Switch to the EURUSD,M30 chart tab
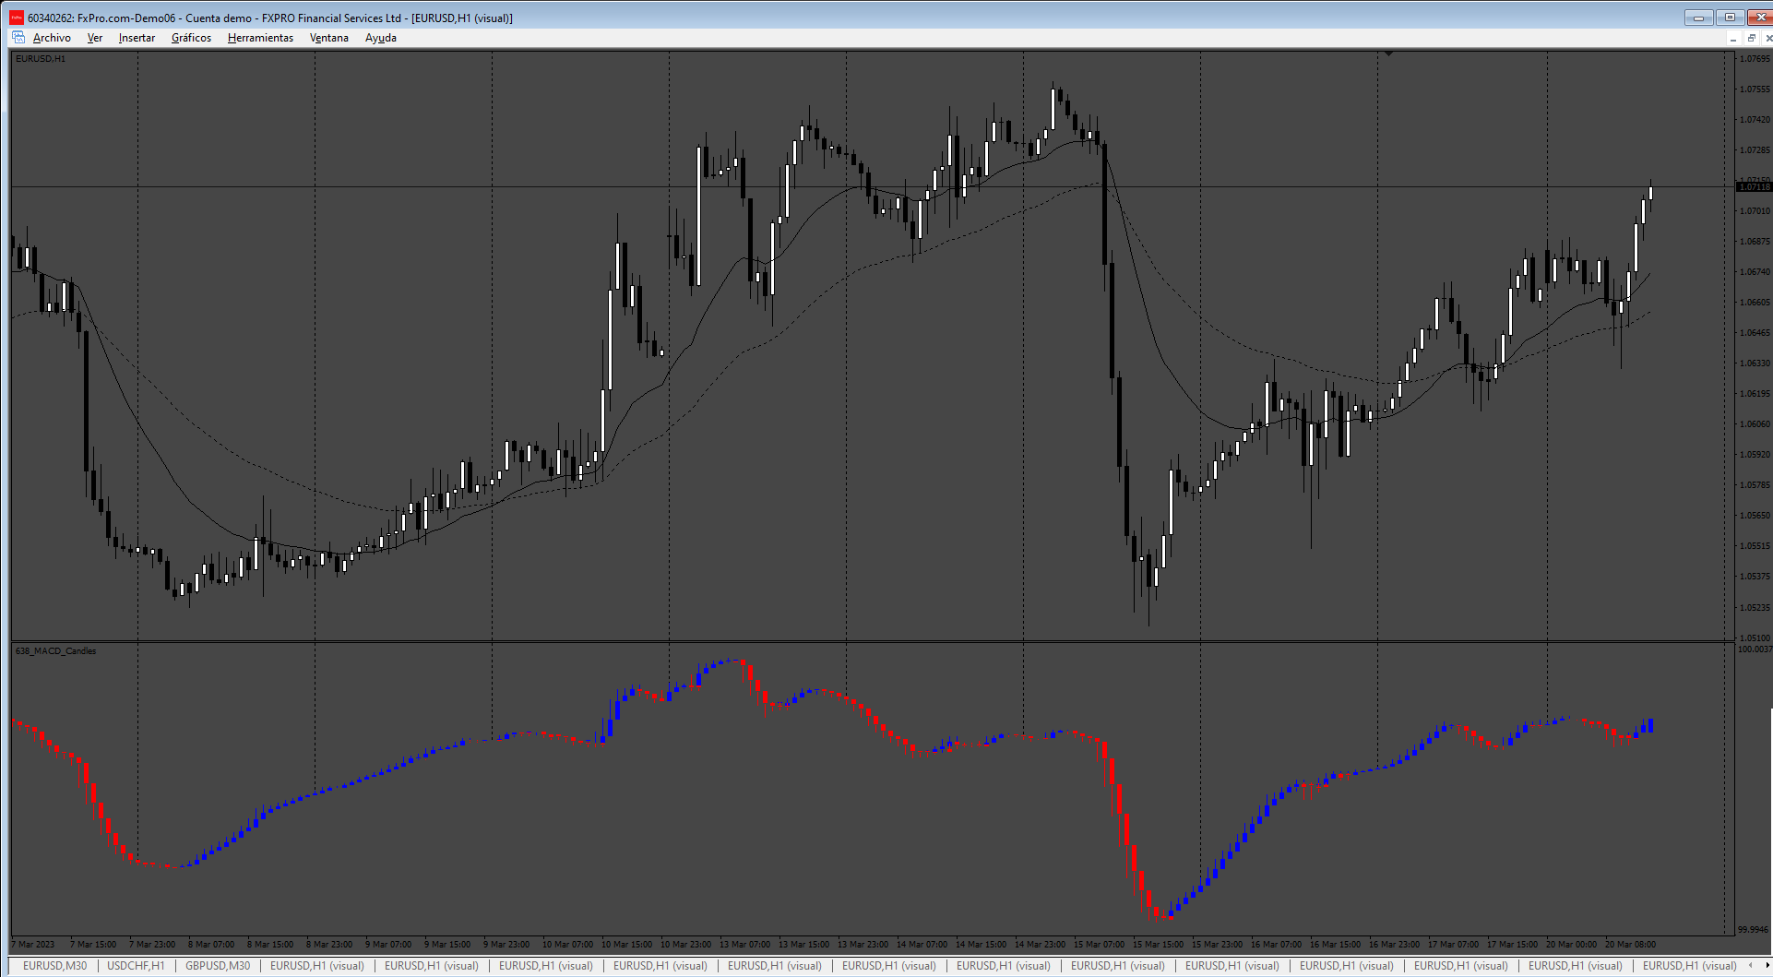 coord(54,966)
